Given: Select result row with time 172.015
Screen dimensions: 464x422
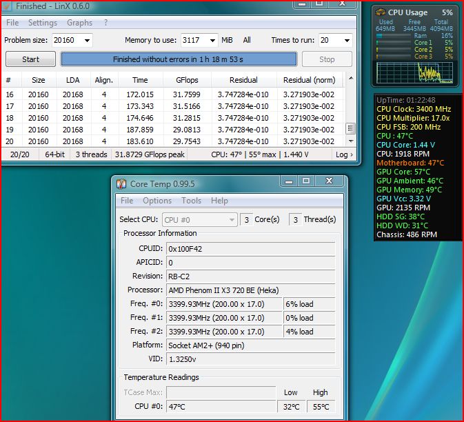Looking at the screenshot, I should (172, 94).
